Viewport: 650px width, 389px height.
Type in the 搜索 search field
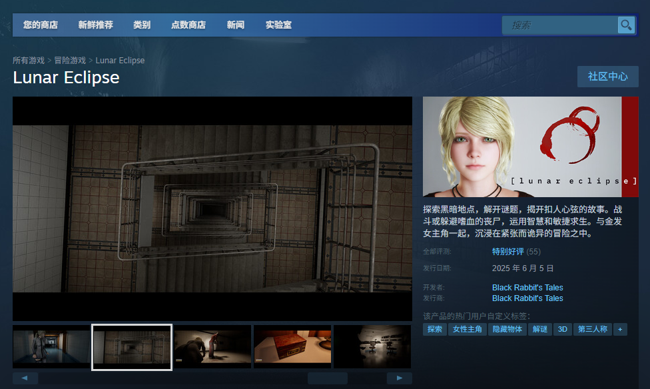tap(559, 25)
